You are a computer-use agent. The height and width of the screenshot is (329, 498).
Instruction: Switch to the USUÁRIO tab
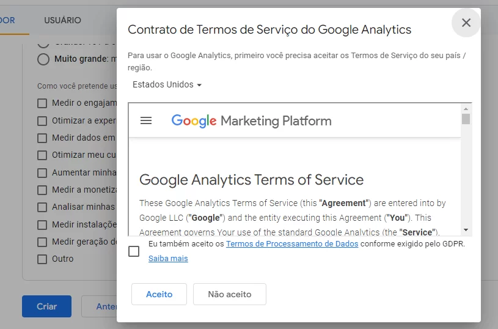[x=62, y=20]
